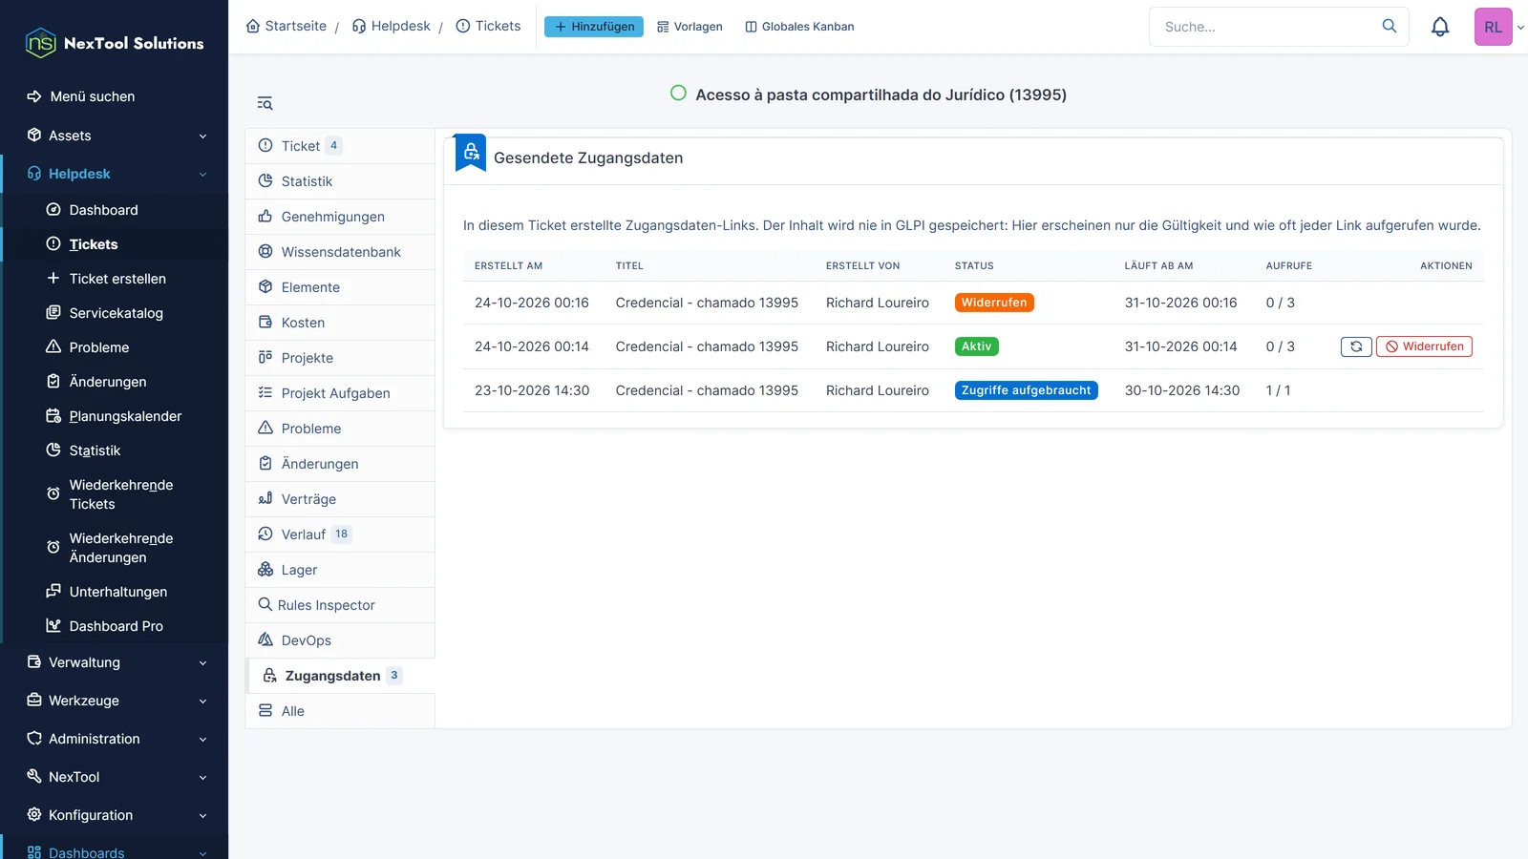1528x859 pixels.
Task: Open the Zugangsdaten tab
Action: (340, 676)
